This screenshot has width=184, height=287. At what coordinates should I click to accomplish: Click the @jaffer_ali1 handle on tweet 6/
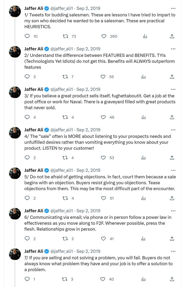pos(62,211)
